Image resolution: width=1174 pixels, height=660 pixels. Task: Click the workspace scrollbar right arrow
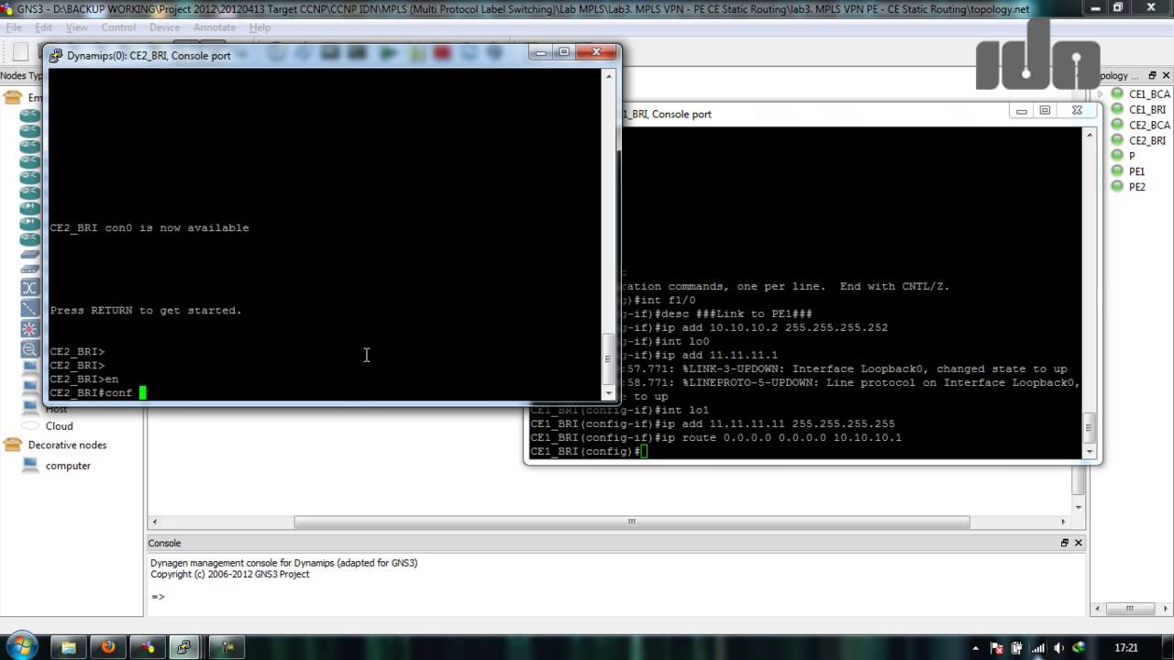1064,522
